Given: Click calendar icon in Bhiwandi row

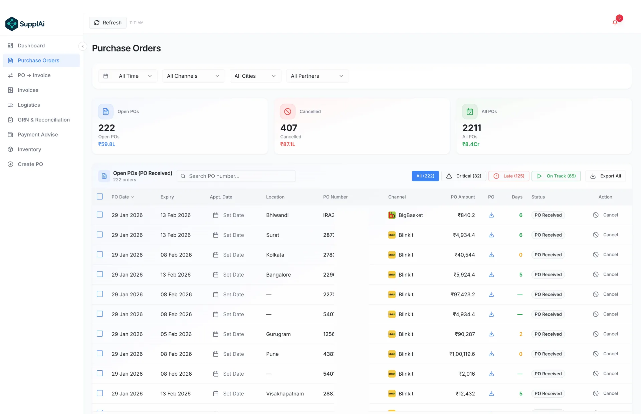Looking at the screenshot, I should 216,215.
